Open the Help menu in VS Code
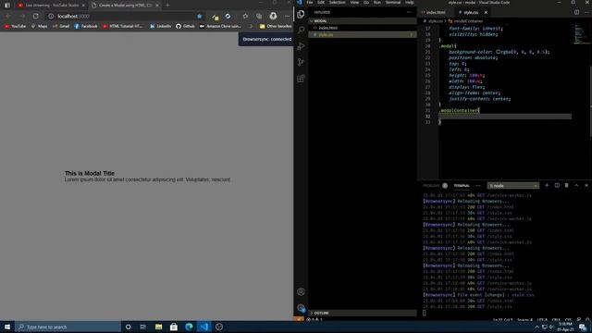Viewport: 592px width, 333px height. coord(410,2)
